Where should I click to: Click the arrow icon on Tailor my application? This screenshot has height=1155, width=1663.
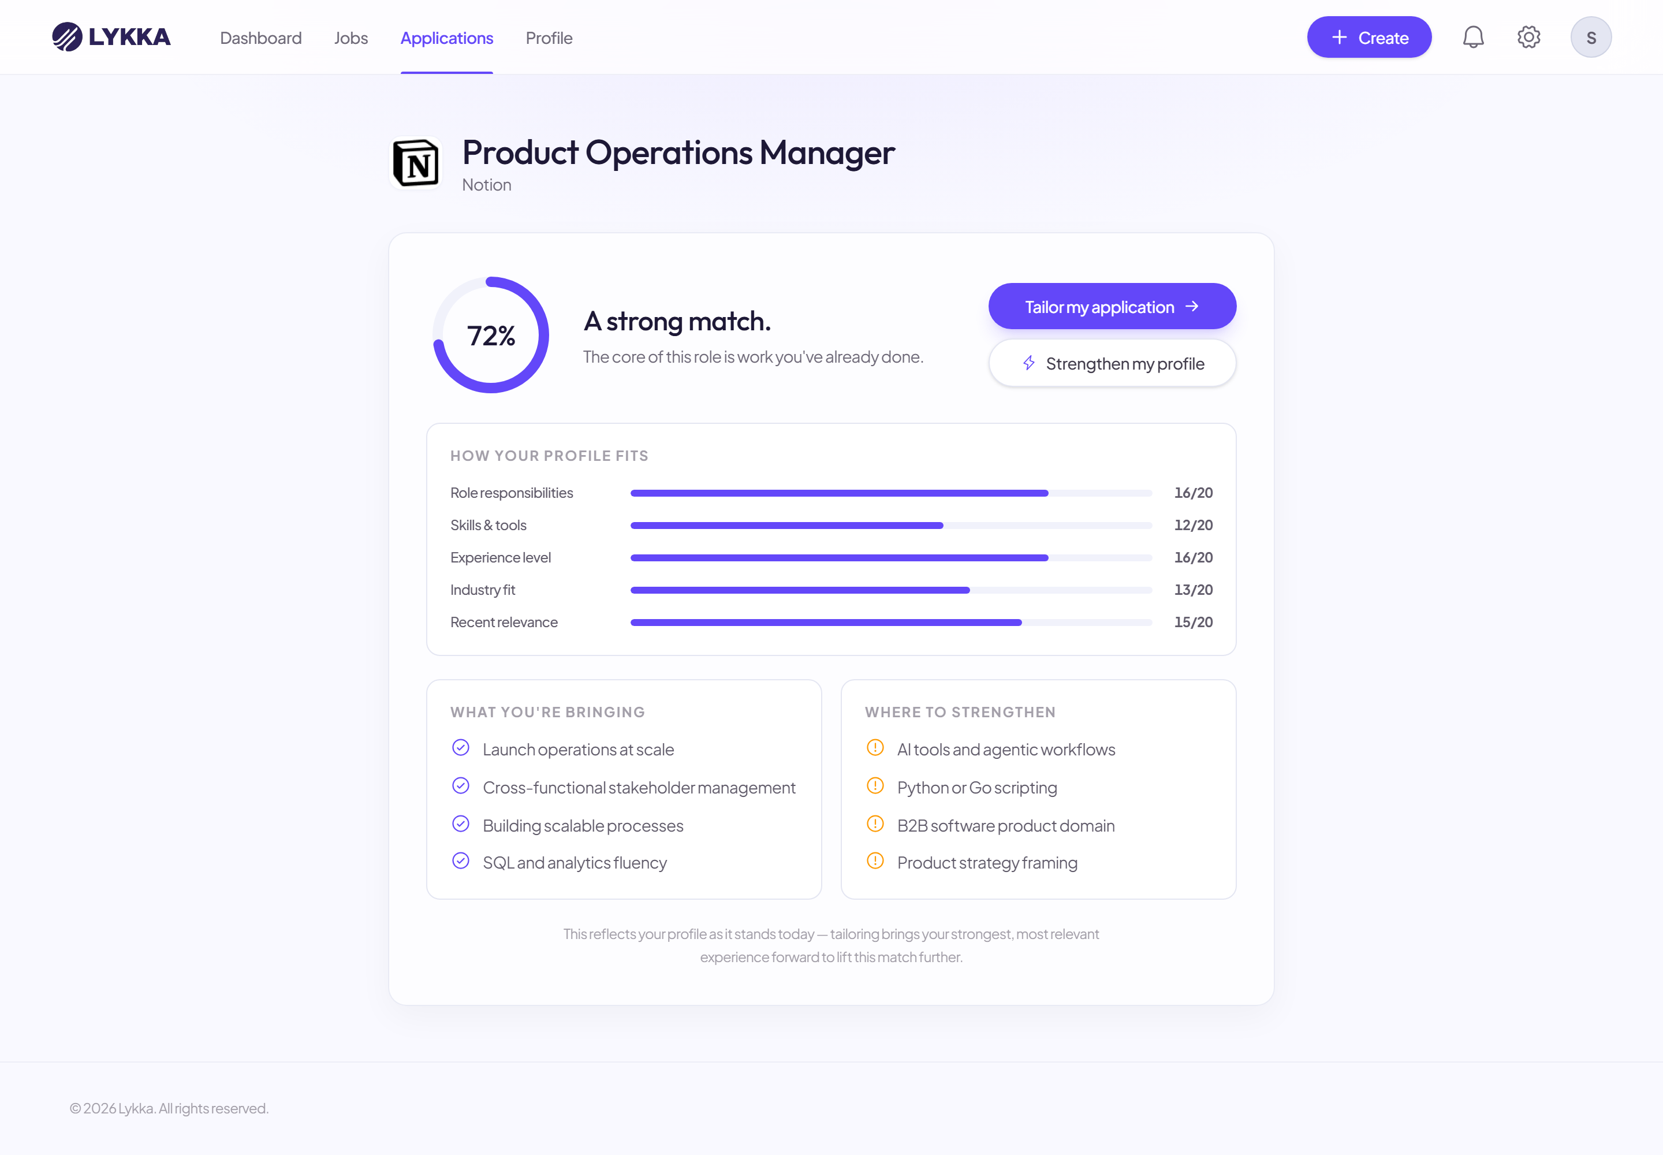tap(1192, 306)
